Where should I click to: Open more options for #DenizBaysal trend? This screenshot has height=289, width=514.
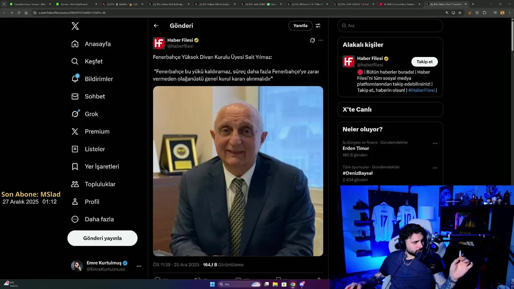(x=435, y=168)
